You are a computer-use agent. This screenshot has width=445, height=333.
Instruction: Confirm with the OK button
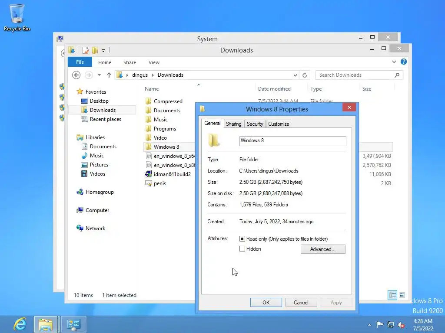click(266, 302)
